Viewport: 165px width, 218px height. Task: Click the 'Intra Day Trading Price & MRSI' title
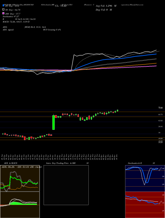[x=67, y=163]
